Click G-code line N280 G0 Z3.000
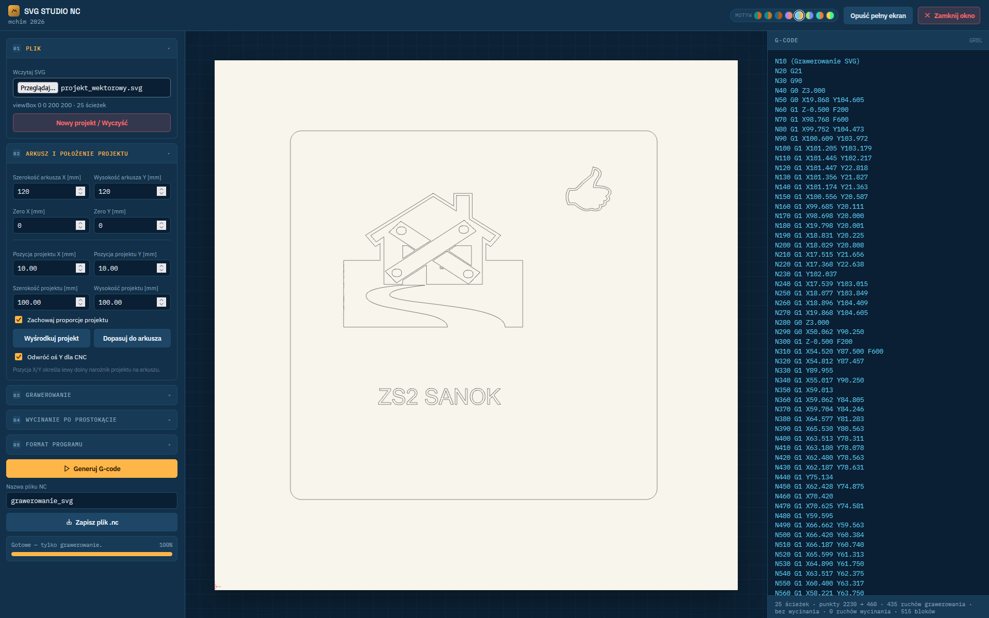Screen dimensions: 989x618 pyautogui.click(x=802, y=323)
